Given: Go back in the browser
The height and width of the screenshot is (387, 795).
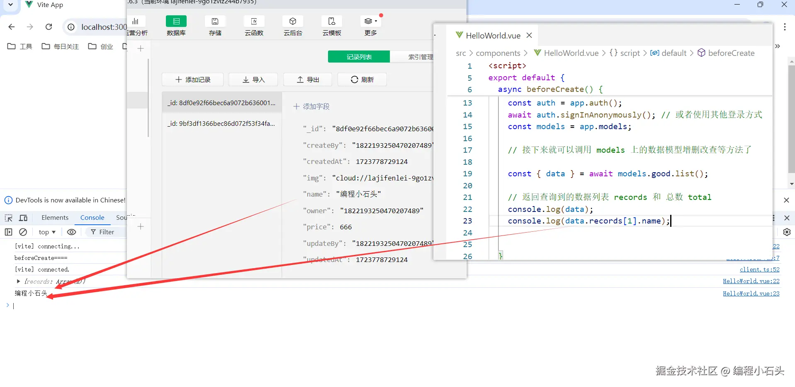Looking at the screenshot, I should pos(12,27).
